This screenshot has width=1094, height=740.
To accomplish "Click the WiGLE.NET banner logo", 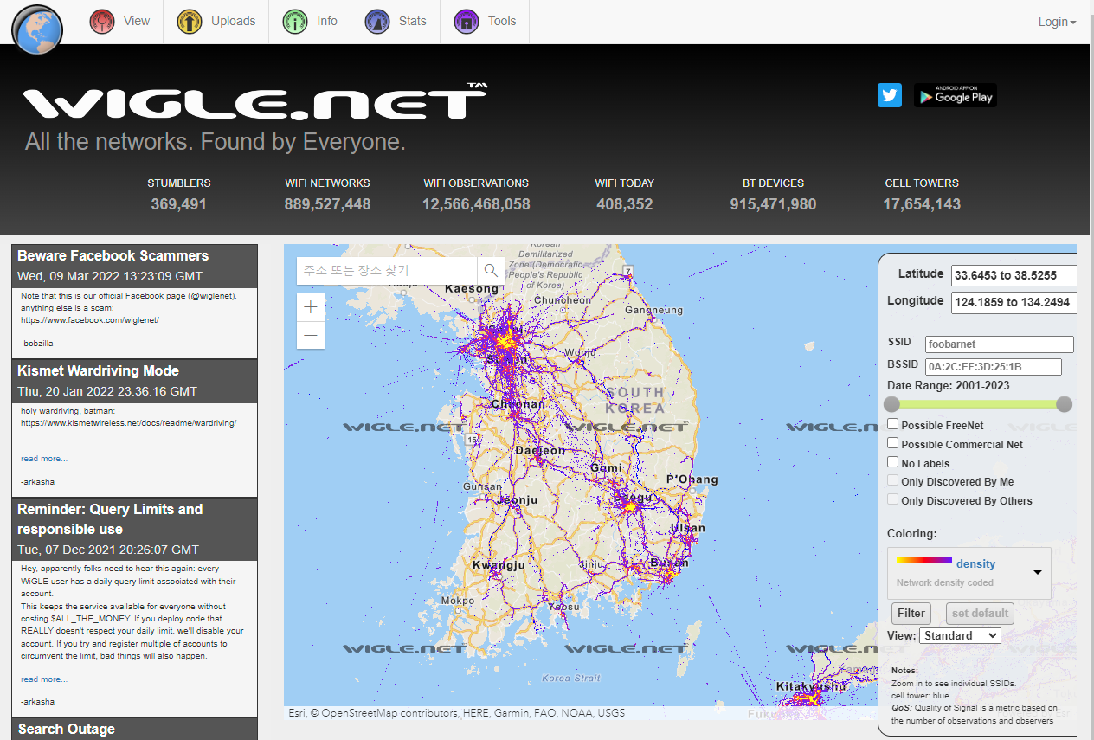I will pos(255,102).
